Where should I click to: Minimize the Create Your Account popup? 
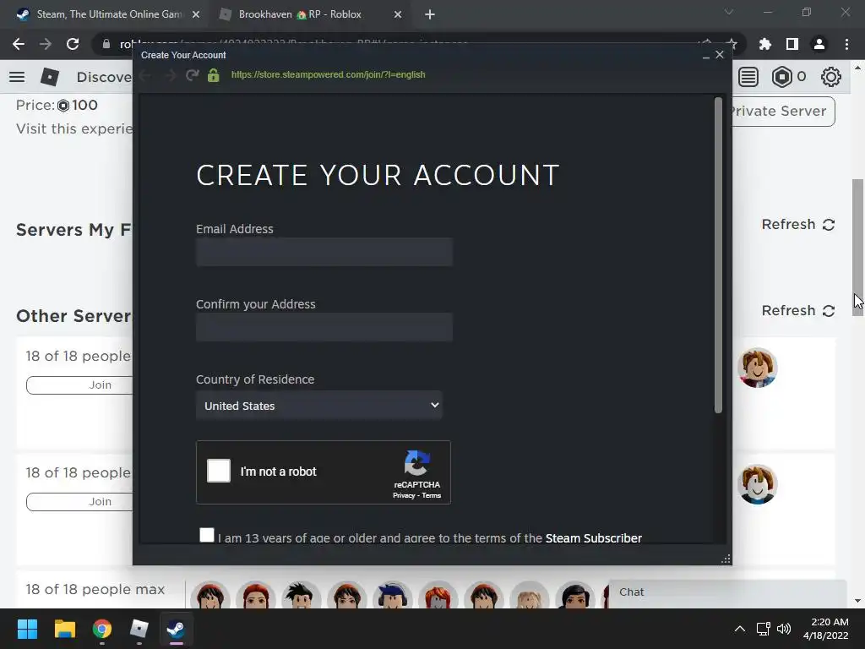[705, 55]
